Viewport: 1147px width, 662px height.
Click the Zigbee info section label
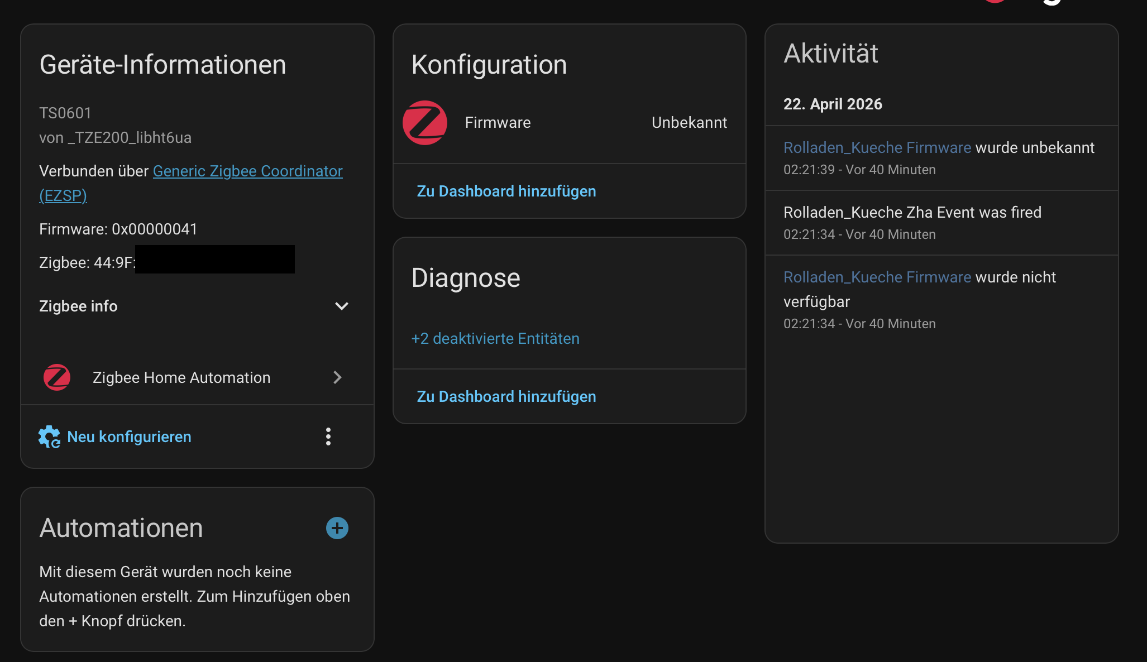[x=78, y=306]
